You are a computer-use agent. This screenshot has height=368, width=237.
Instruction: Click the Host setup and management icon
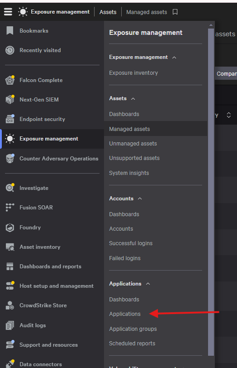[x=10, y=286]
